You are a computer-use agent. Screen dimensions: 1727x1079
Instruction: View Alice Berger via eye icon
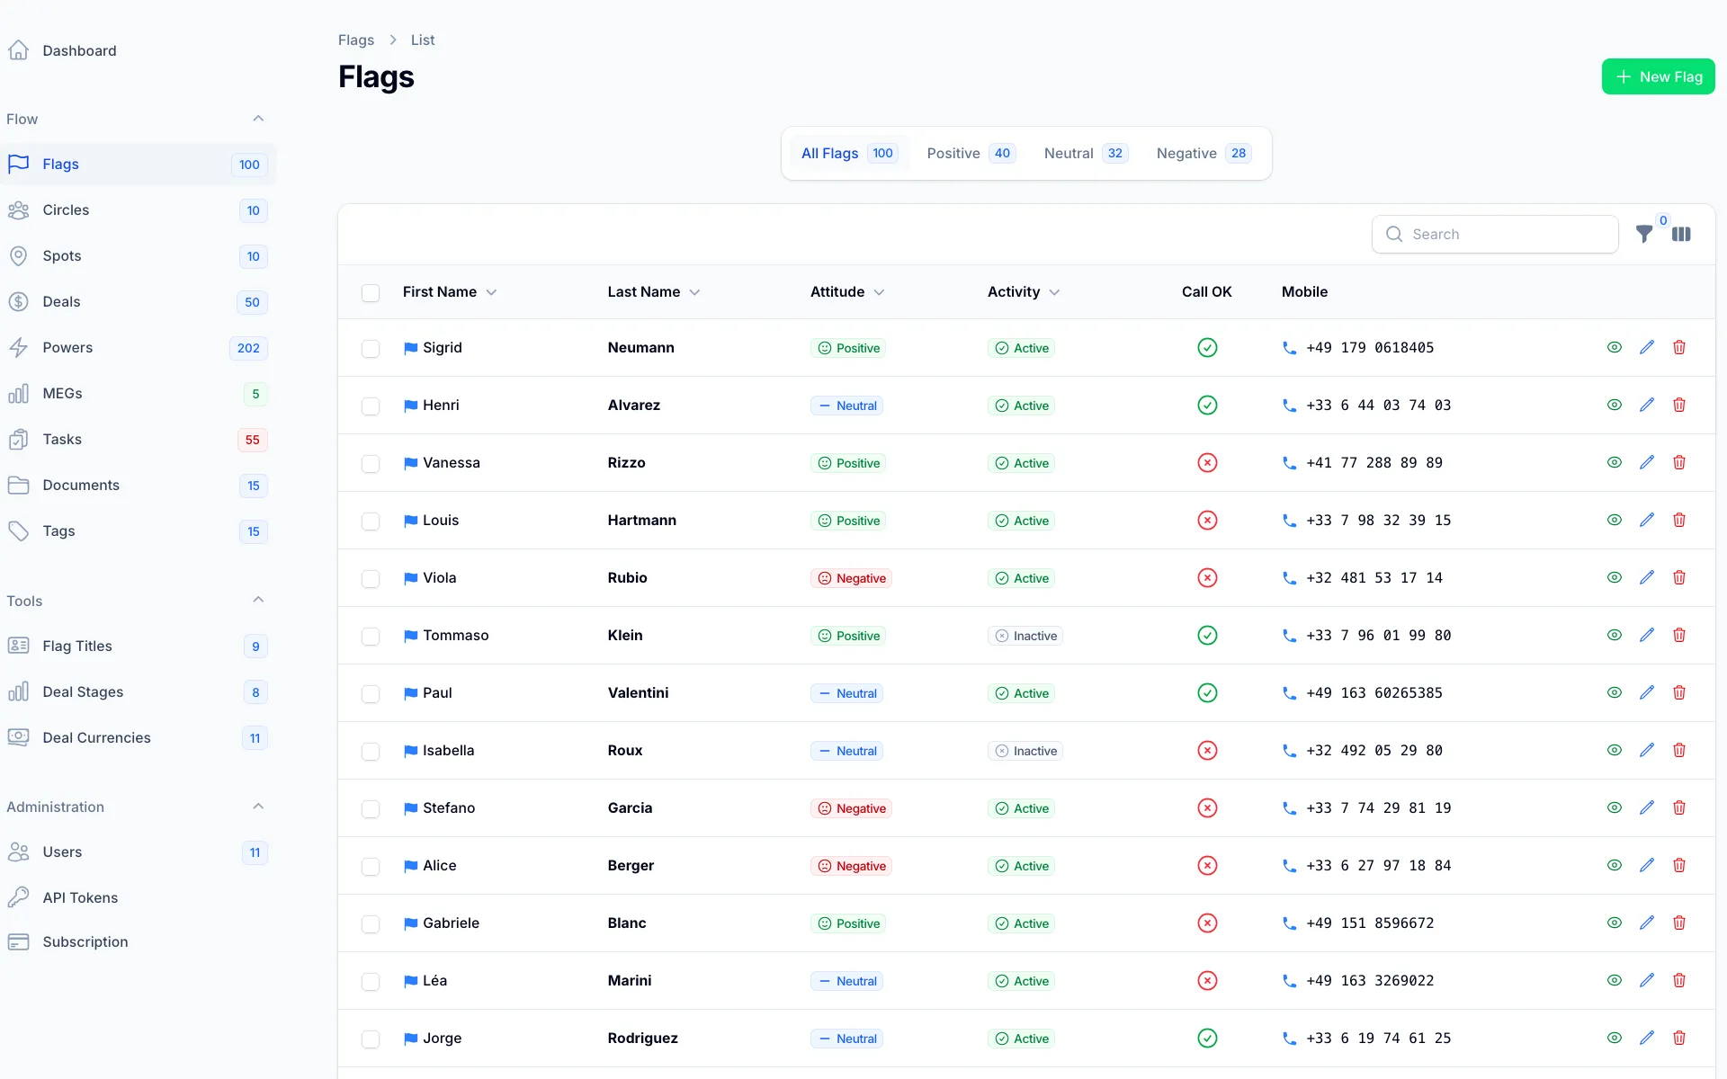tap(1615, 865)
